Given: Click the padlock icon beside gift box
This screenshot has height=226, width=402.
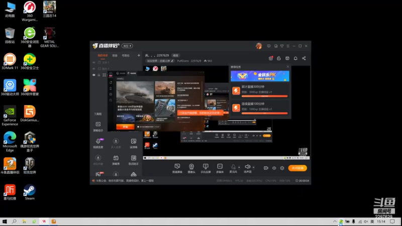Looking at the screenshot, I should [x=279, y=58].
